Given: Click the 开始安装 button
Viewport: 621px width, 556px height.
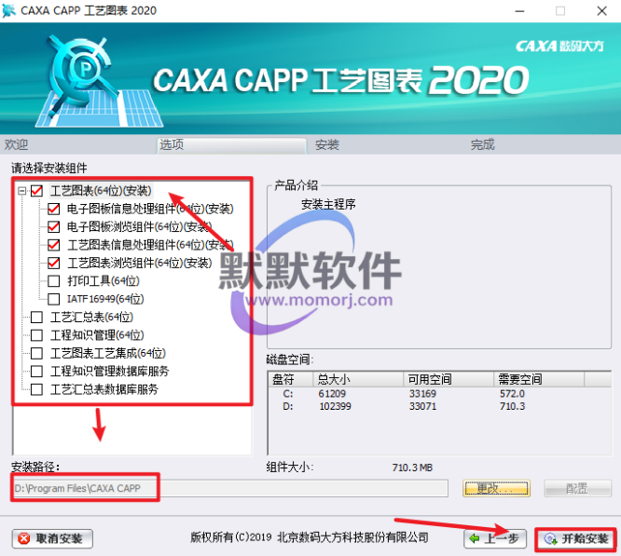Looking at the screenshot, I should [575, 539].
